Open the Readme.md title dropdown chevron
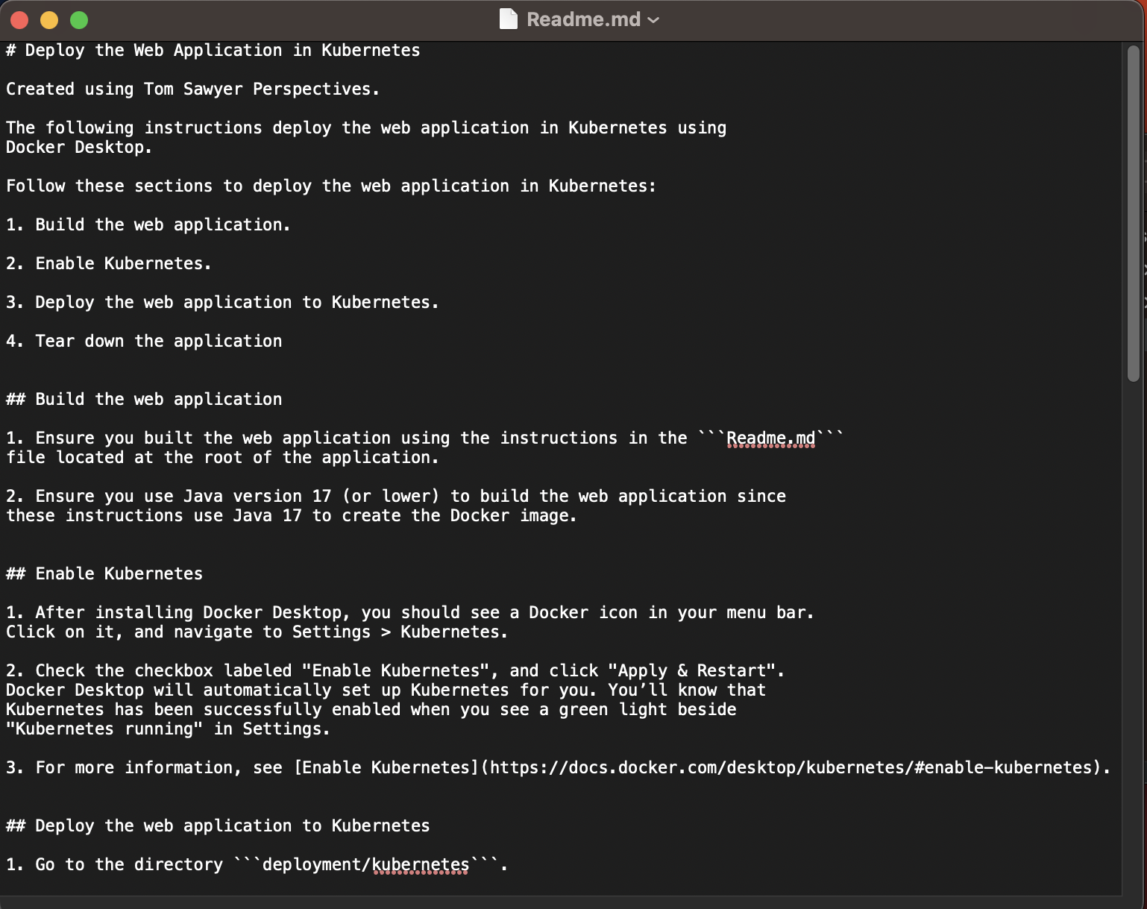The width and height of the screenshot is (1147, 909). [x=653, y=20]
